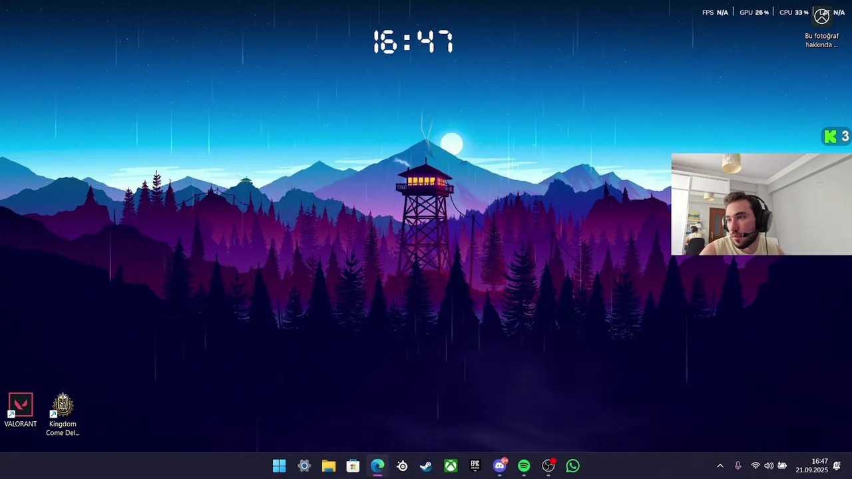The width and height of the screenshot is (852, 479).
Task: Open the notification bell in the taskbar
Action: coord(837,466)
